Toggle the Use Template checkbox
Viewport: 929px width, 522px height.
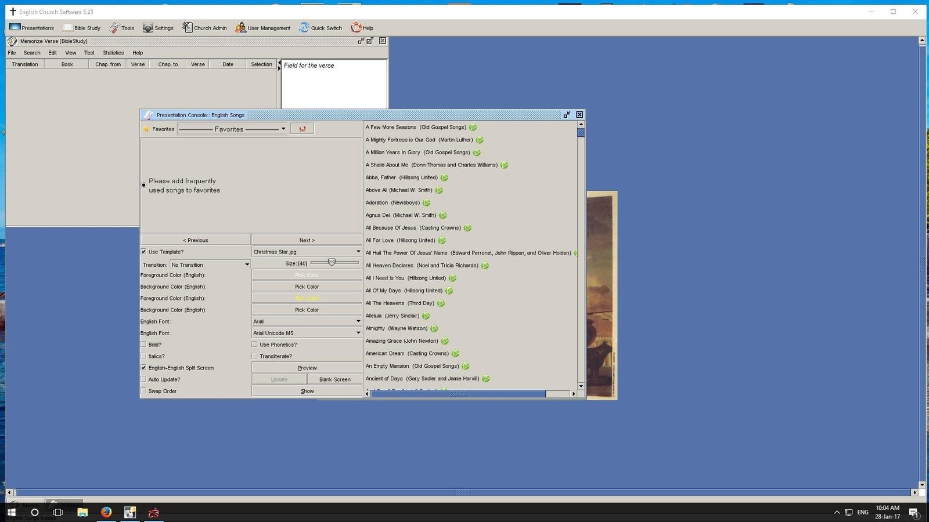143,252
